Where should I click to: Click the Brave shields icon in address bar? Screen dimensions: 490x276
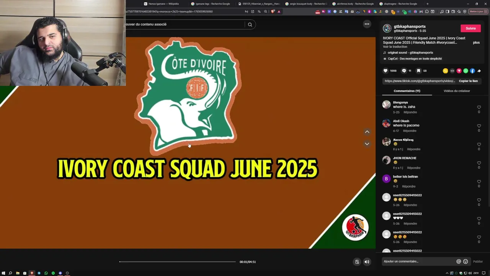pos(273,11)
